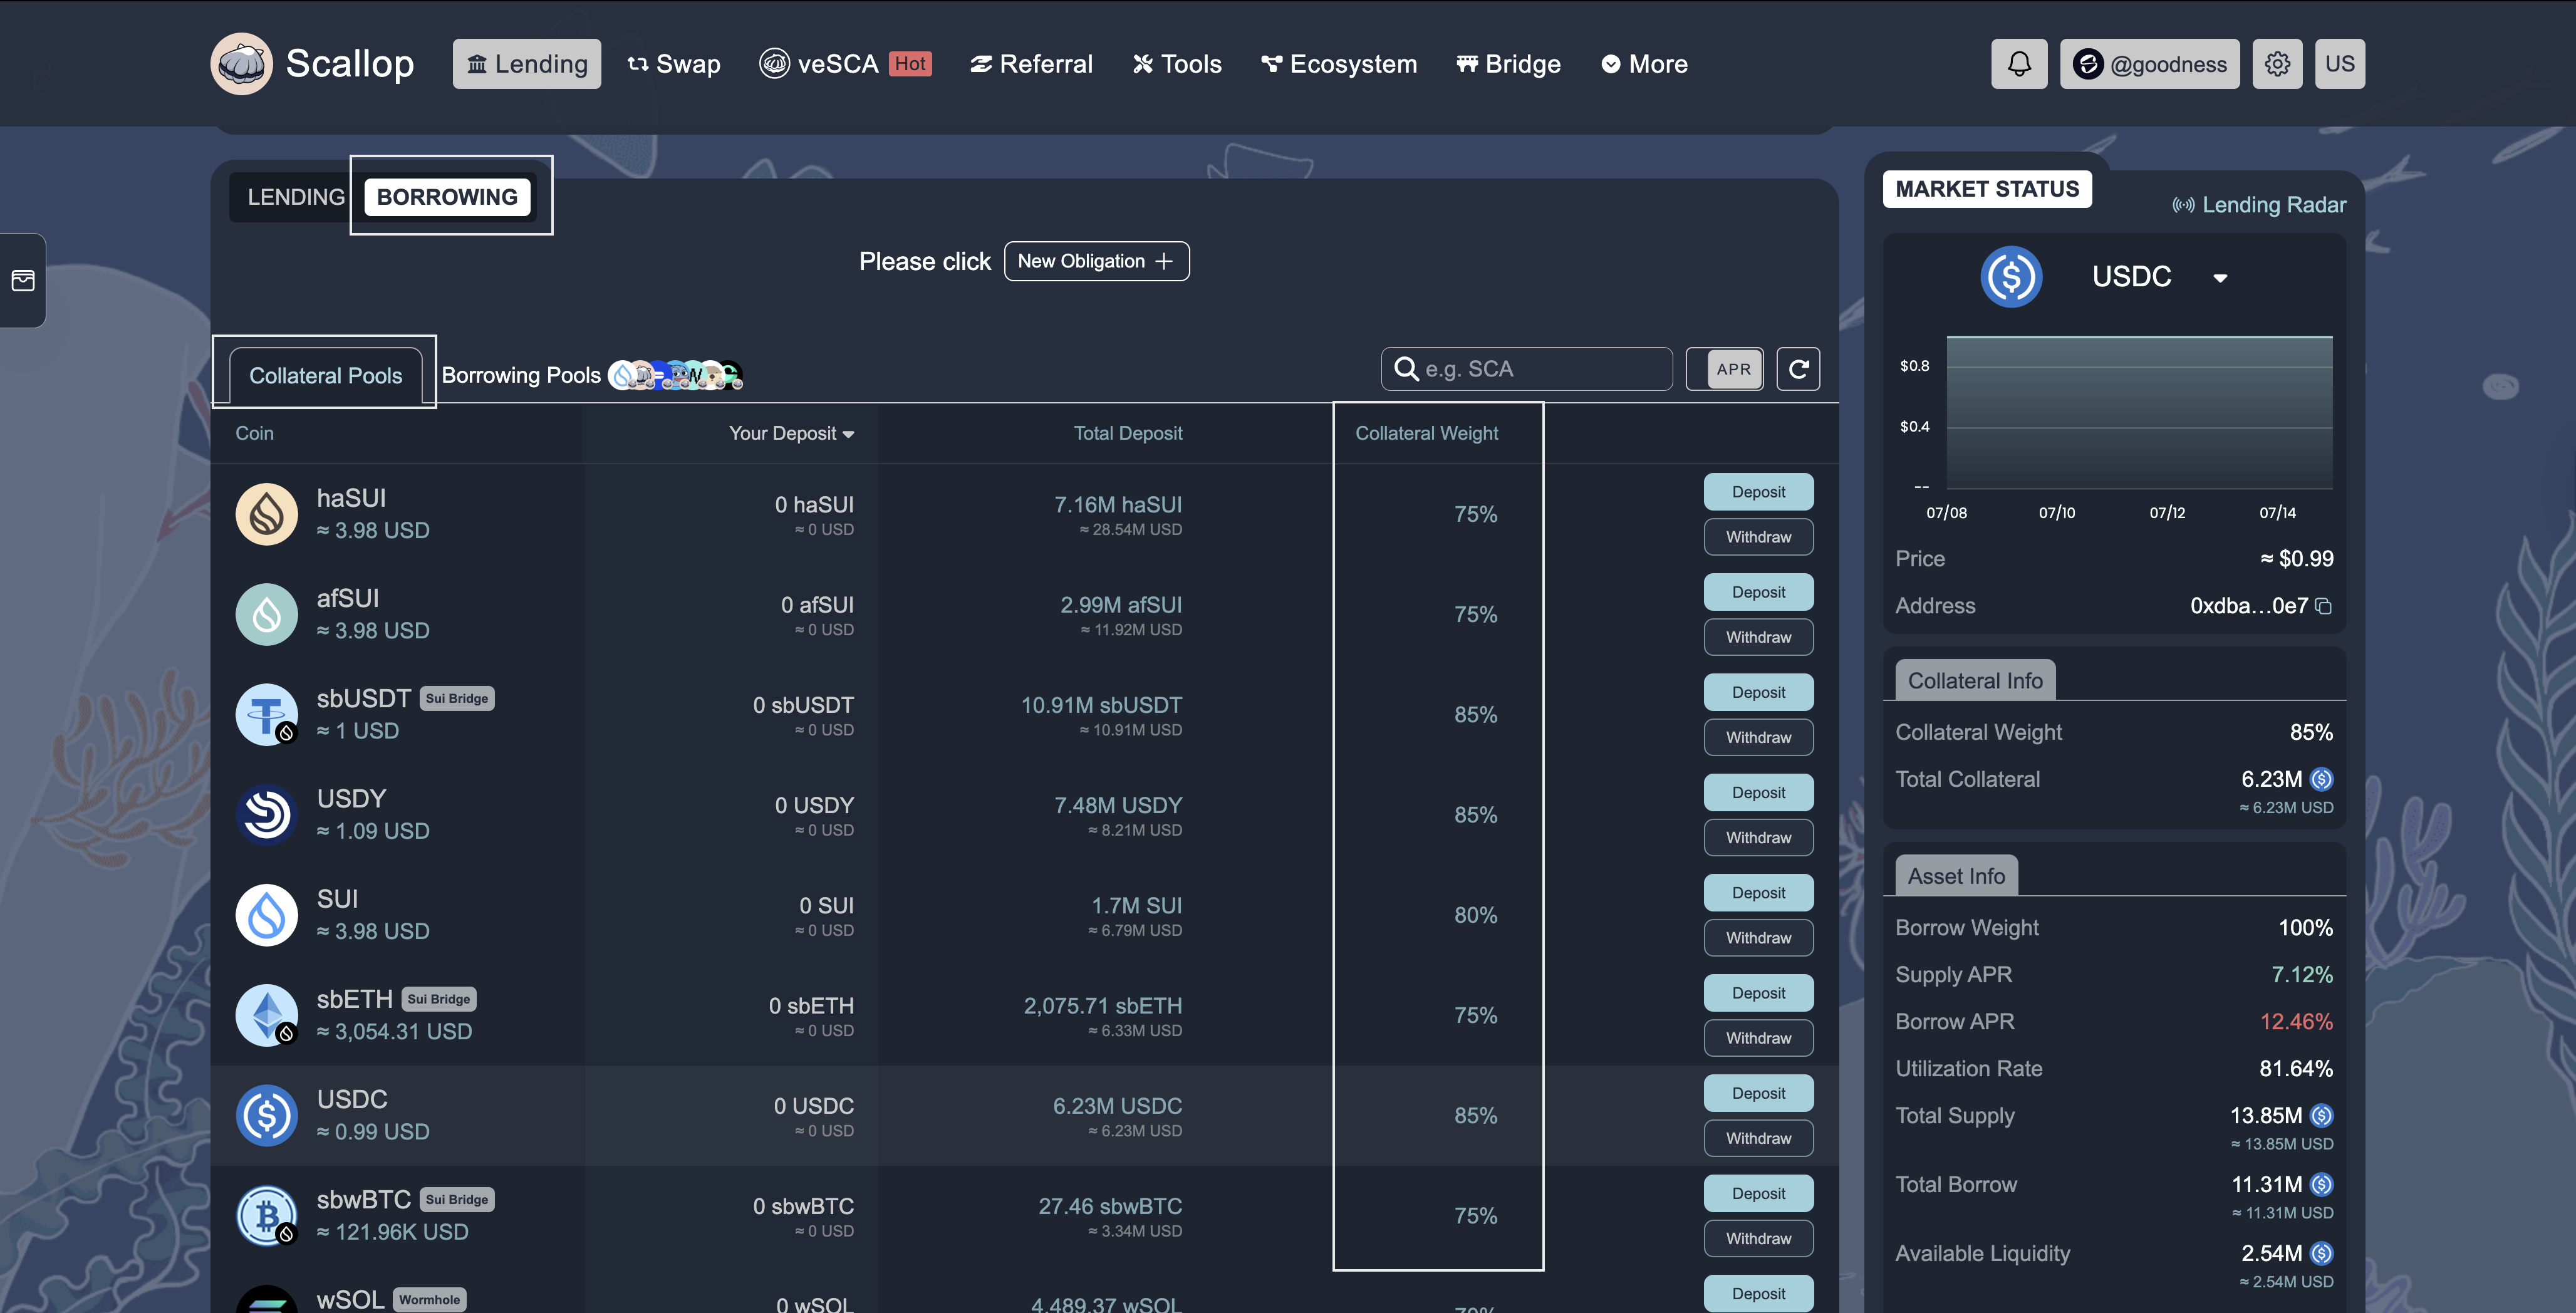Click the refresh pools icon
The height and width of the screenshot is (1313, 2576).
(x=1798, y=369)
